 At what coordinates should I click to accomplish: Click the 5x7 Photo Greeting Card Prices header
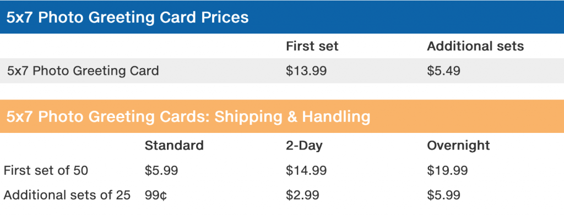[x=282, y=17]
